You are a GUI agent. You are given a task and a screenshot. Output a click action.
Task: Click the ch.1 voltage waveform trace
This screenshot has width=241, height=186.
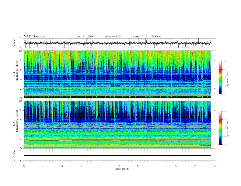[x=117, y=43]
